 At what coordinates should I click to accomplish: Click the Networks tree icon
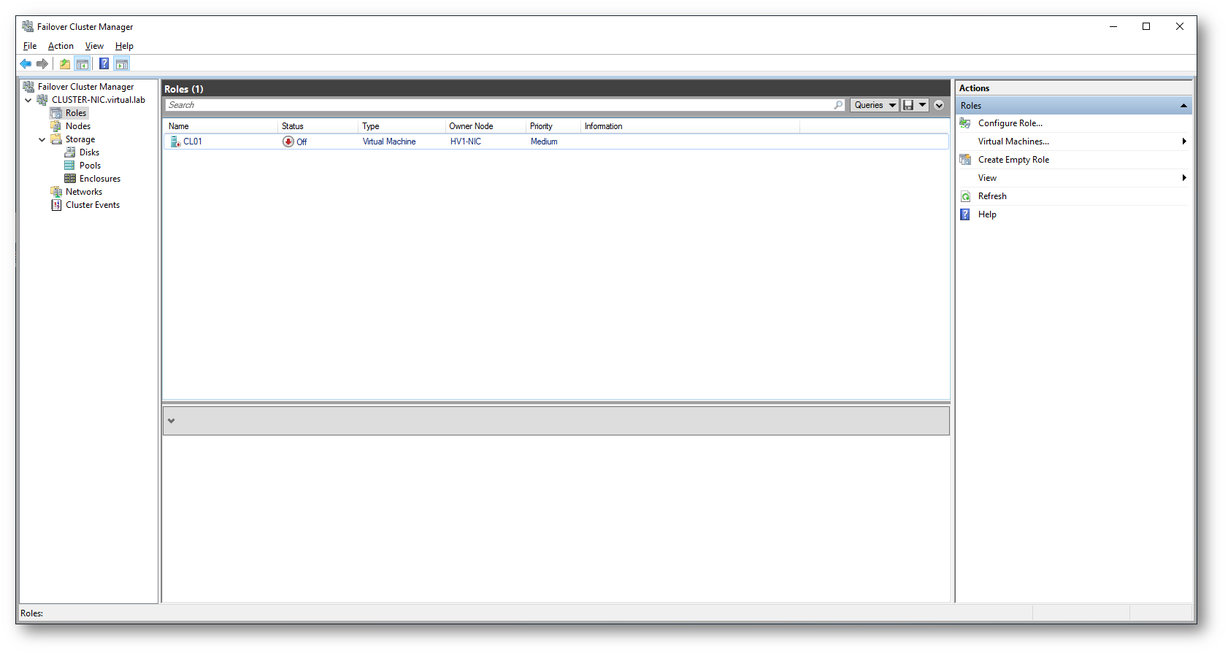(x=56, y=192)
